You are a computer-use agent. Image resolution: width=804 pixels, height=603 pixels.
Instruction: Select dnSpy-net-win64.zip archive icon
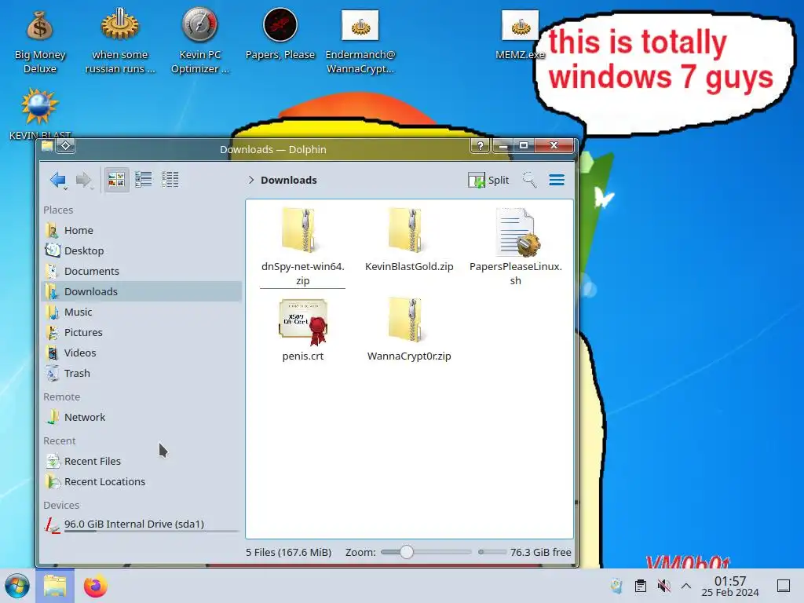(299, 230)
